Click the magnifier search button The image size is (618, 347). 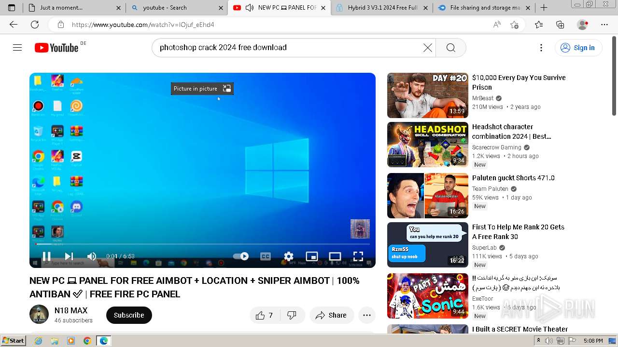pyautogui.click(x=450, y=47)
